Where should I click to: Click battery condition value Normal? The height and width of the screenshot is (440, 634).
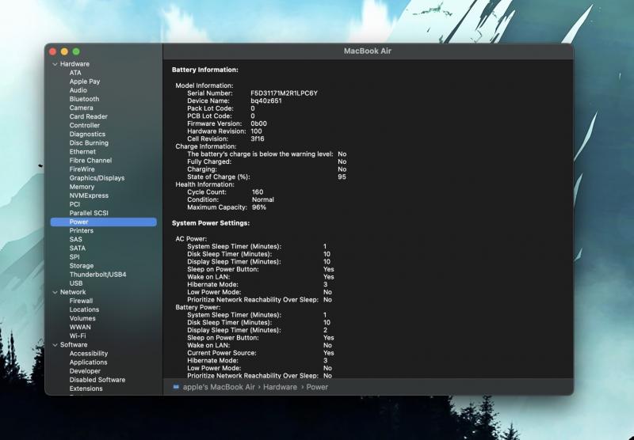(263, 199)
